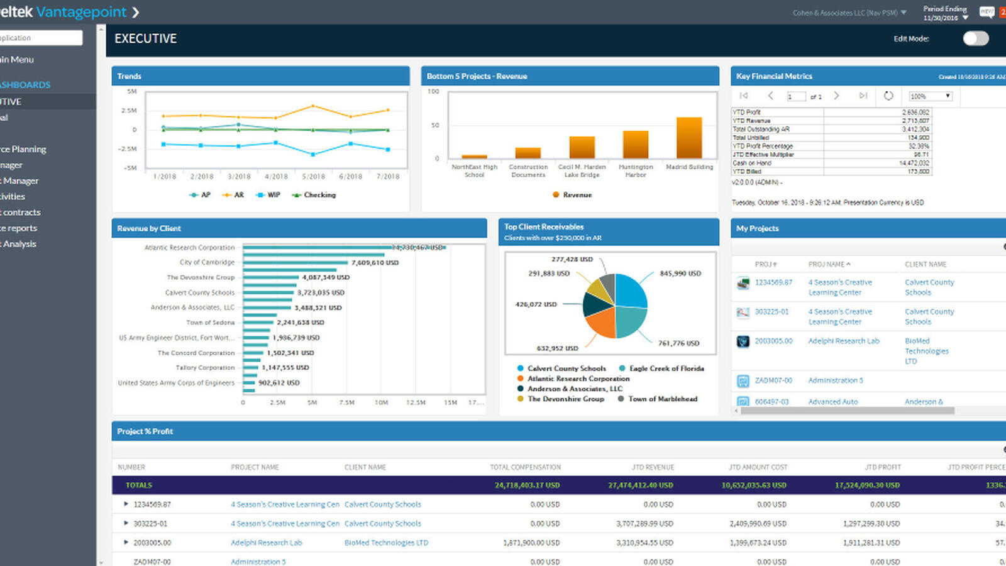The width and height of the screenshot is (1006, 566).
Task: Click the sidebar scroll down arrow
Action: 101,562
